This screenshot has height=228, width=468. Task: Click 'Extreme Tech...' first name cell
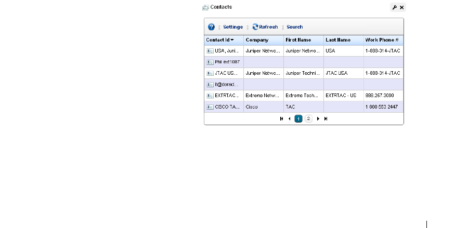[x=304, y=96]
